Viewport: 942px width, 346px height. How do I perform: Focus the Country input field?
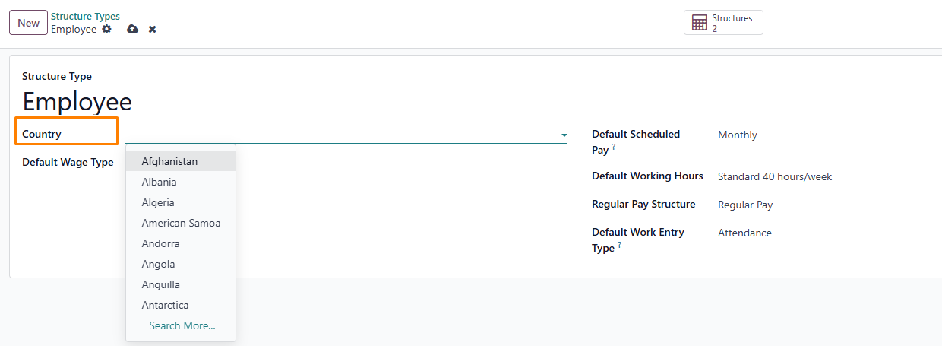[342, 135]
